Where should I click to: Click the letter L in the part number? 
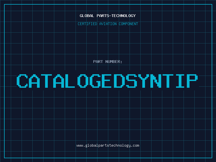(71, 81)
